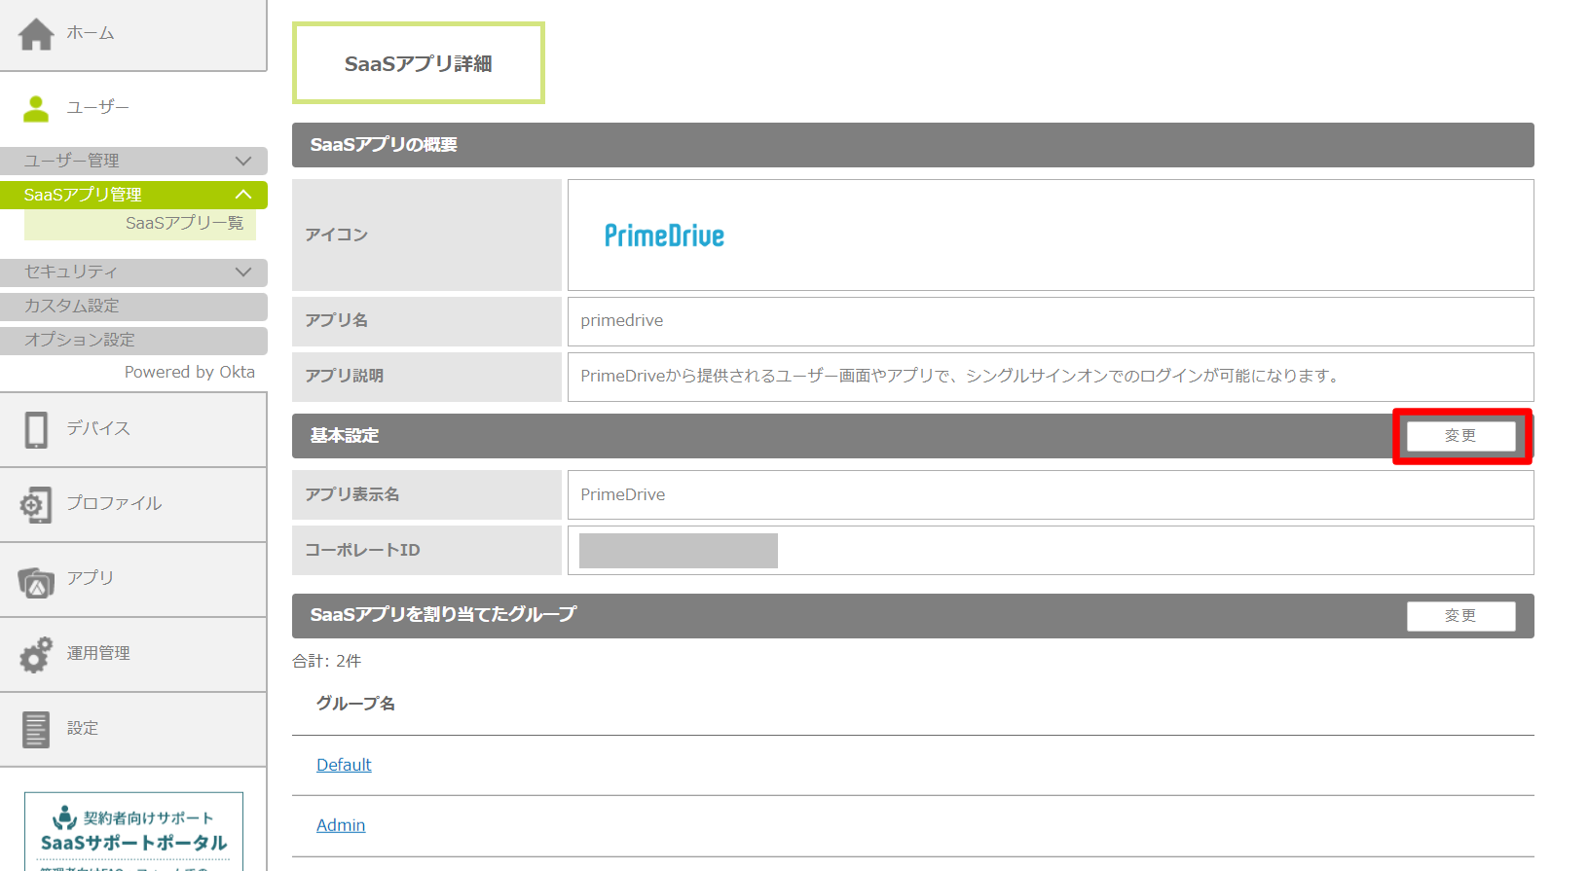Click the SaaSサポートポータル banner

[x=133, y=832]
